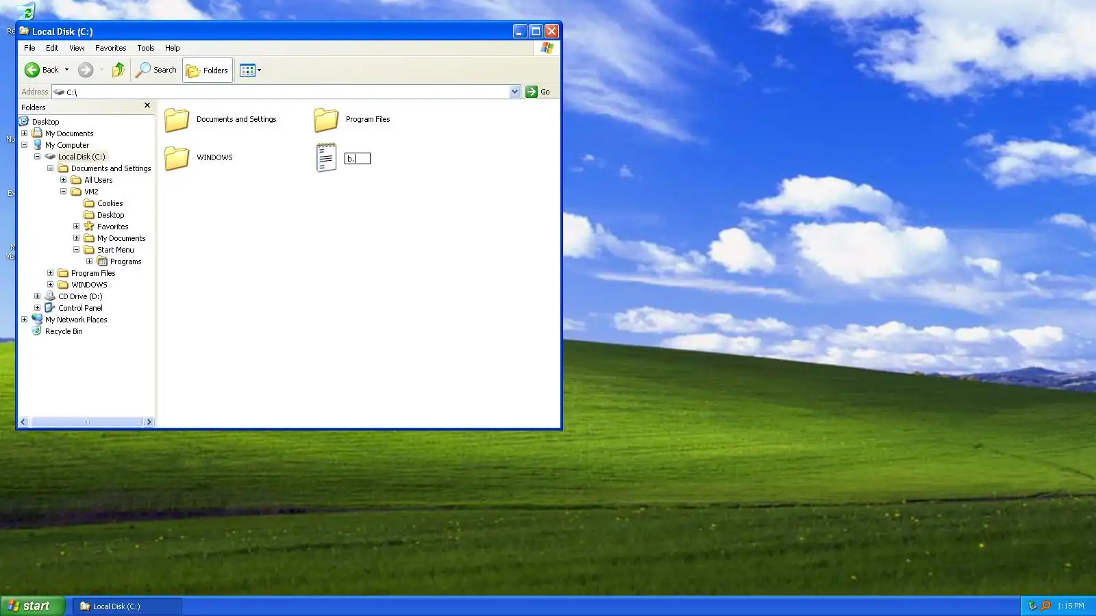Viewport: 1096px width, 616px height.
Task: Collapse the Local Disk (C:) tree node
Action: tap(38, 156)
